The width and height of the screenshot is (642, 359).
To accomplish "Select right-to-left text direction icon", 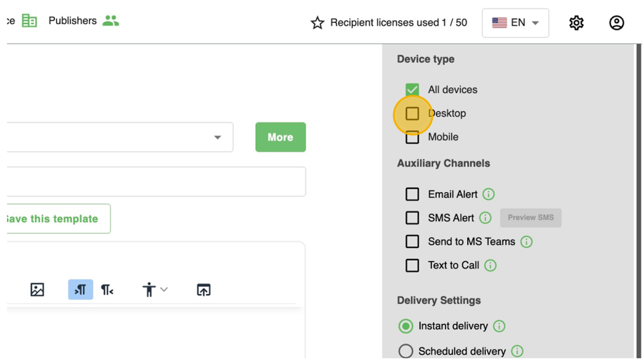I will [x=107, y=290].
